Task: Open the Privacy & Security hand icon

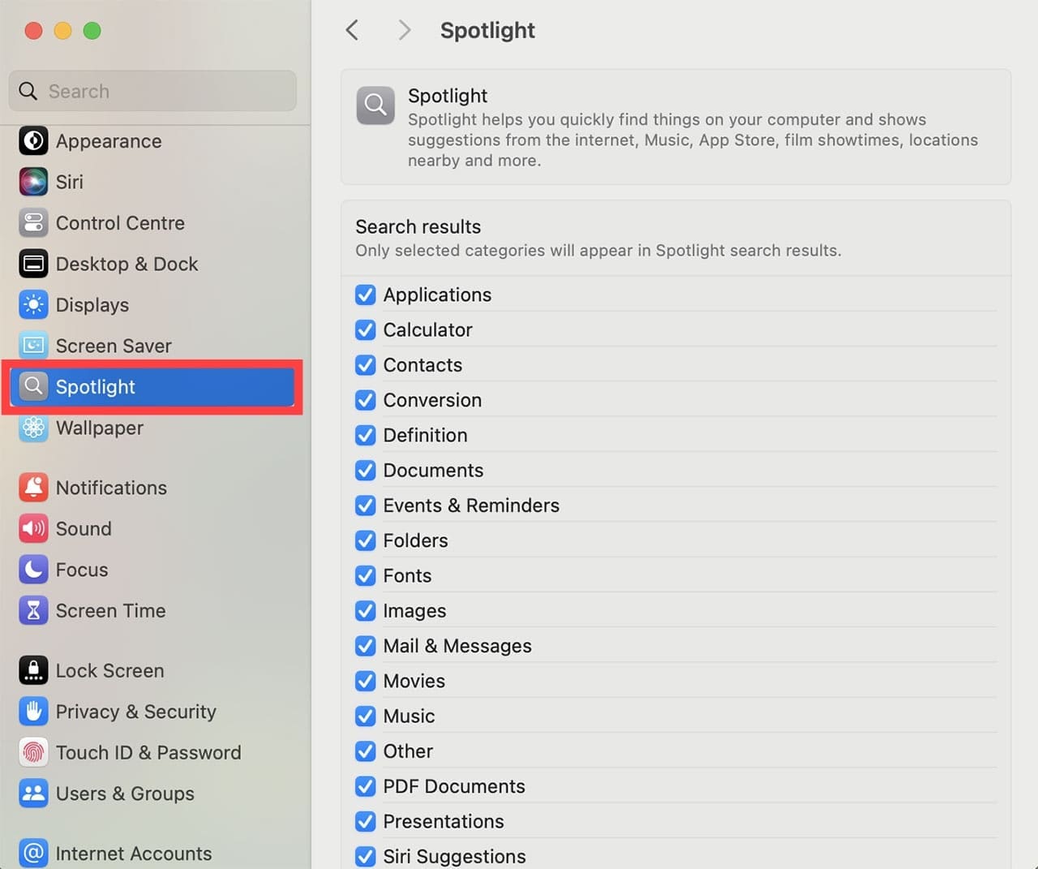Action: pyautogui.click(x=33, y=712)
